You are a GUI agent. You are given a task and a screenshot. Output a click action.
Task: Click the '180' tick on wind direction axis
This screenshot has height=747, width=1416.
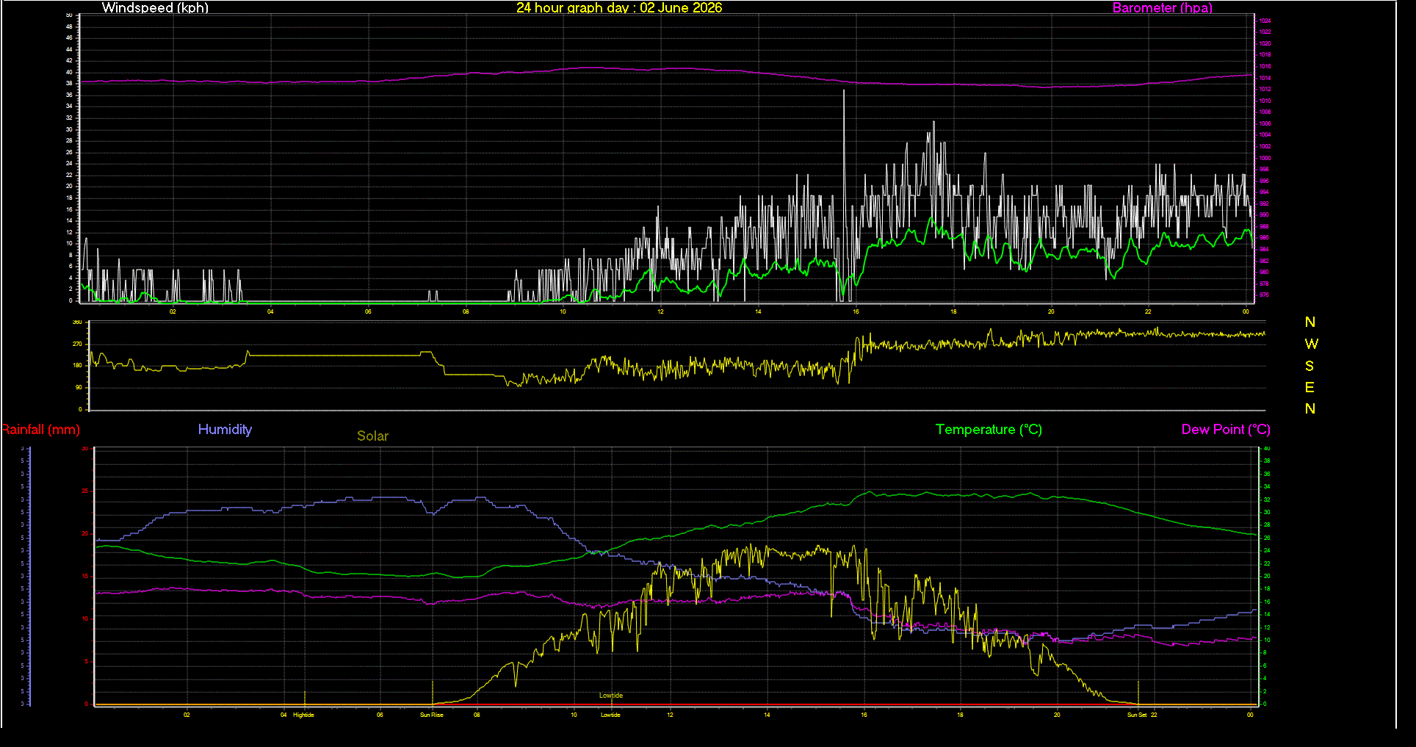click(77, 366)
